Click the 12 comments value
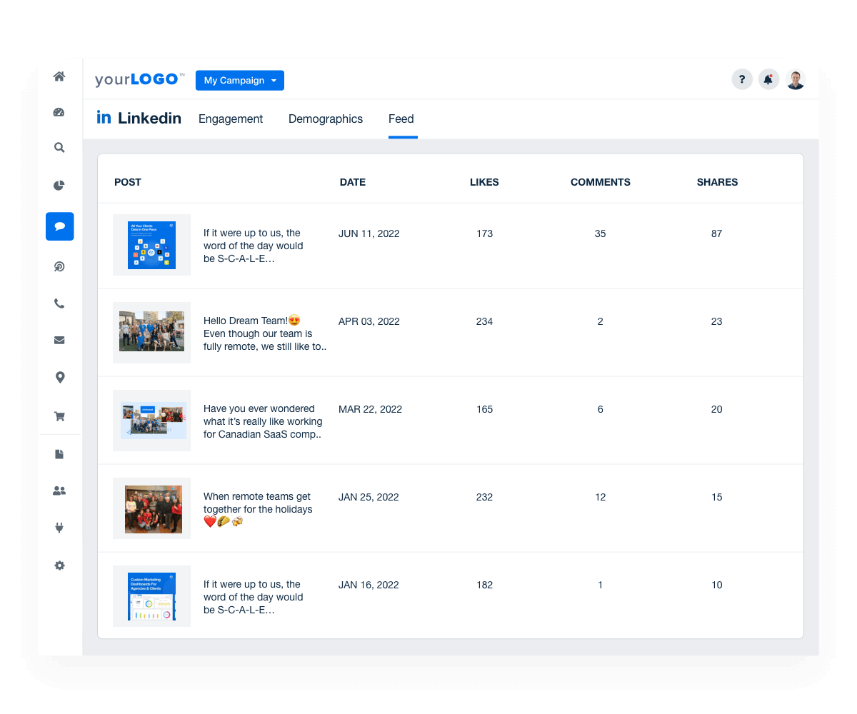The height and width of the screenshot is (714, 857). 600,497
